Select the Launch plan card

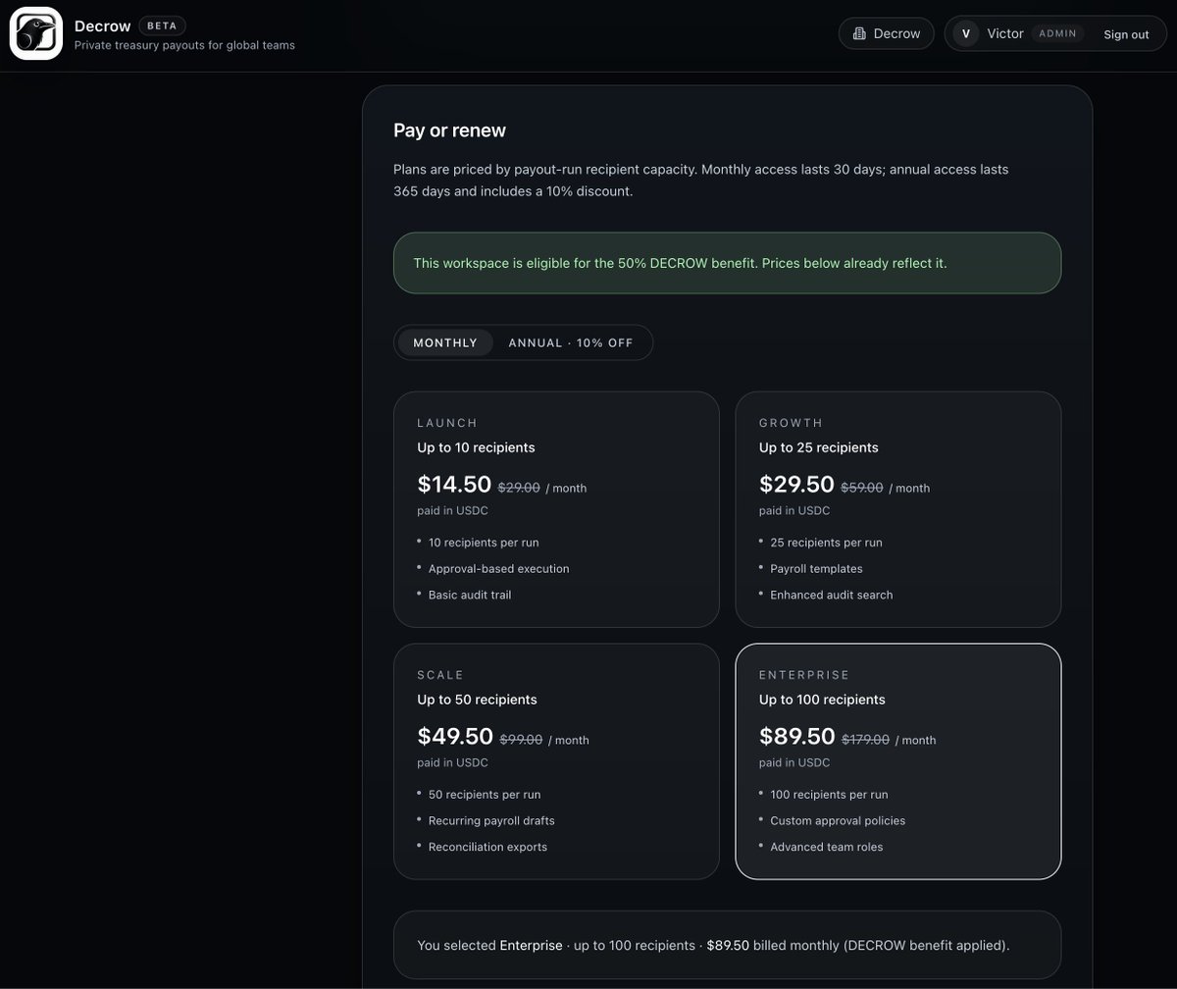556,509
